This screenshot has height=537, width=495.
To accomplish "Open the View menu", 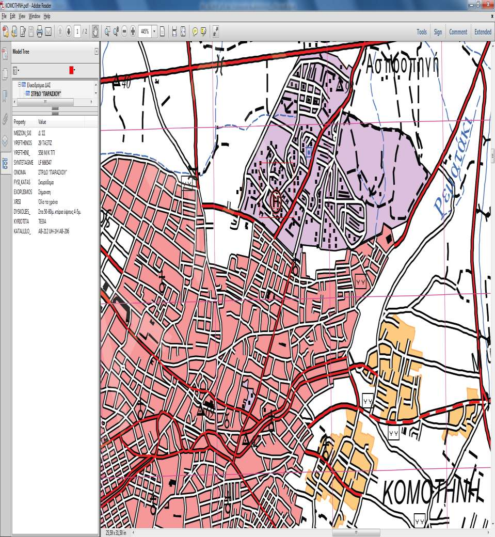I will [22, 16].
